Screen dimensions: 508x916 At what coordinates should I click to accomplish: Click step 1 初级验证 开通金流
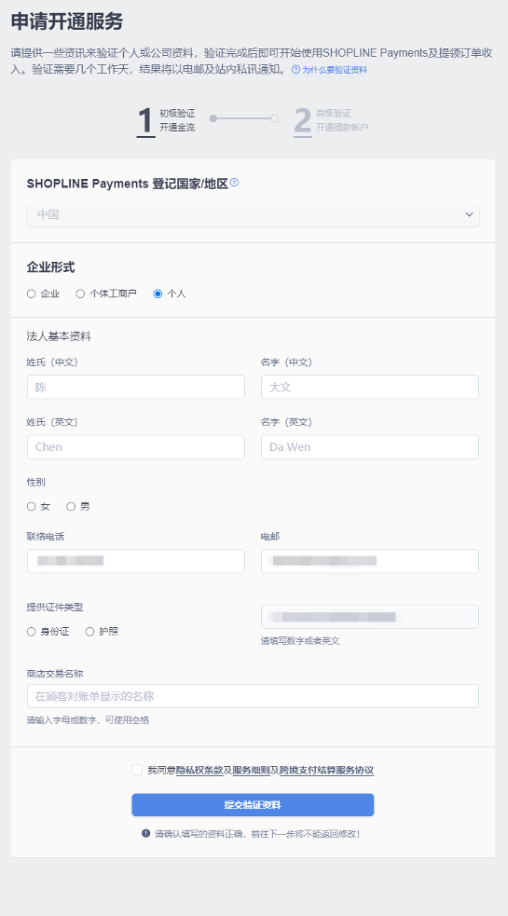click(166, 120)
